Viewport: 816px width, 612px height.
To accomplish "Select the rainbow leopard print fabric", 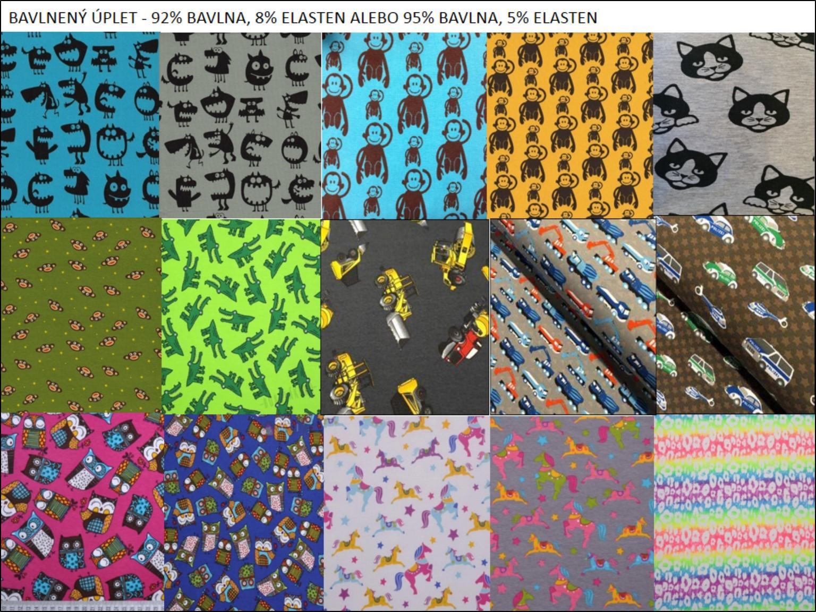I will point(734,513).
